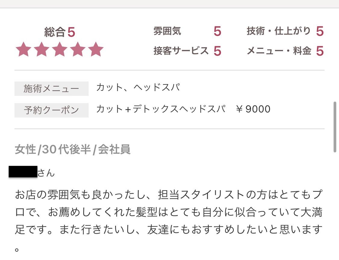The image size is (339, 260).
Task: Click the 雰囲気 rating label
Action: pos(167,31)
